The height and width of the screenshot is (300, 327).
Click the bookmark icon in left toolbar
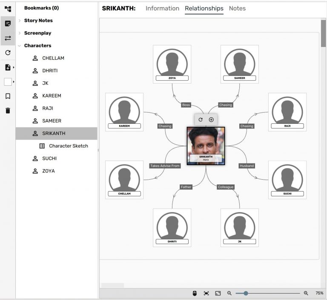[8, 96]
